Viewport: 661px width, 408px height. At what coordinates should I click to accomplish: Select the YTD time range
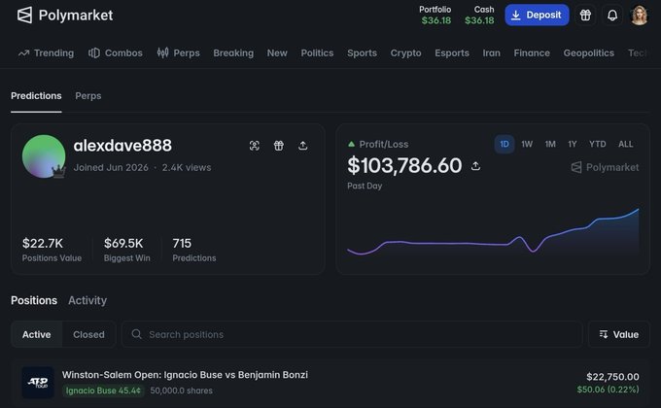coord(598,144)
